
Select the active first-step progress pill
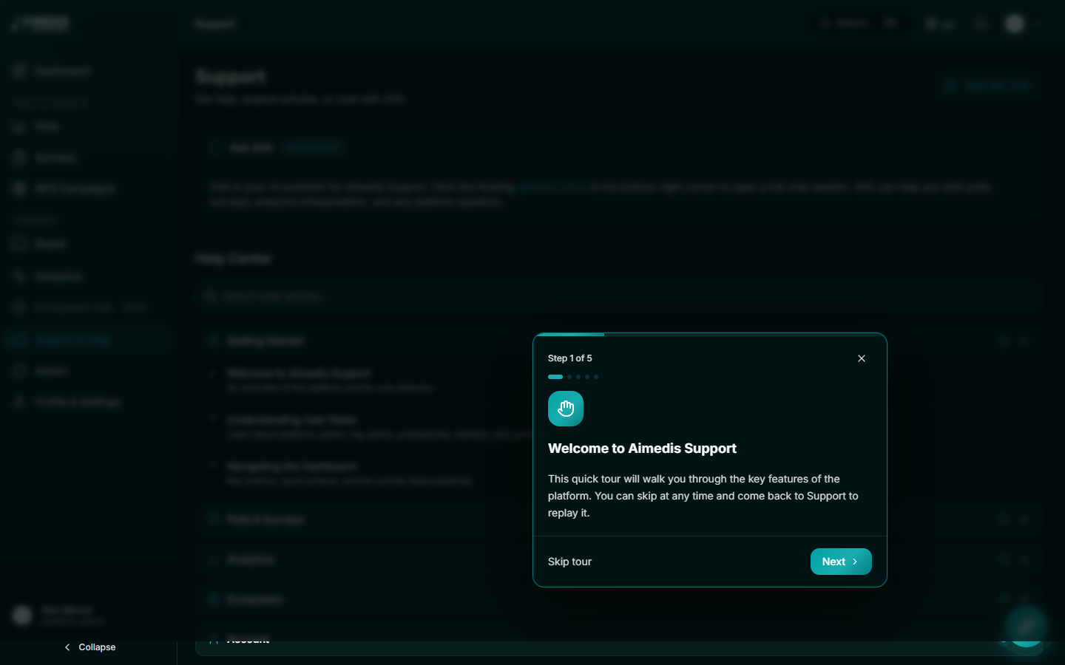(x=555, y=377)
